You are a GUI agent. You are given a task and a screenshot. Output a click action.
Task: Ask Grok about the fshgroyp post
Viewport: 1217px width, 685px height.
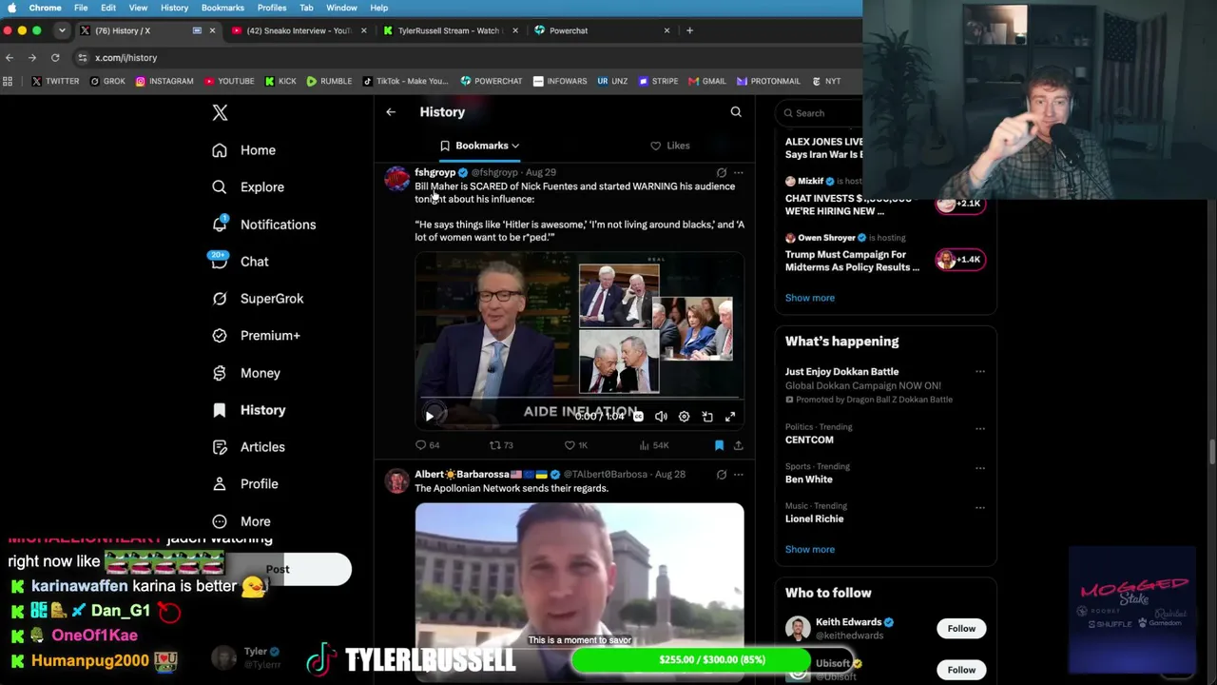pyautogui.click(x=722, y=173)
